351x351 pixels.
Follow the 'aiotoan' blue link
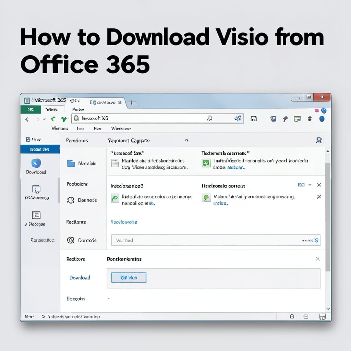(x=236, y=167)
